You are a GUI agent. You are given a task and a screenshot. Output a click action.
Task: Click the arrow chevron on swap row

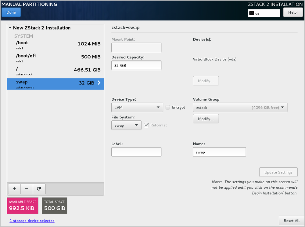[99, 83]
